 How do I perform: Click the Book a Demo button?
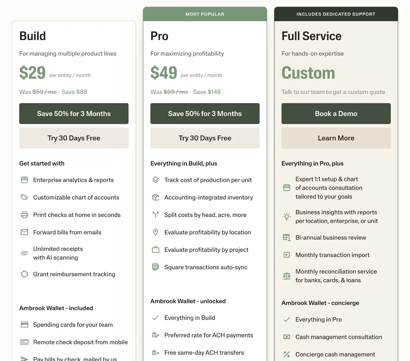coord(336,114)
